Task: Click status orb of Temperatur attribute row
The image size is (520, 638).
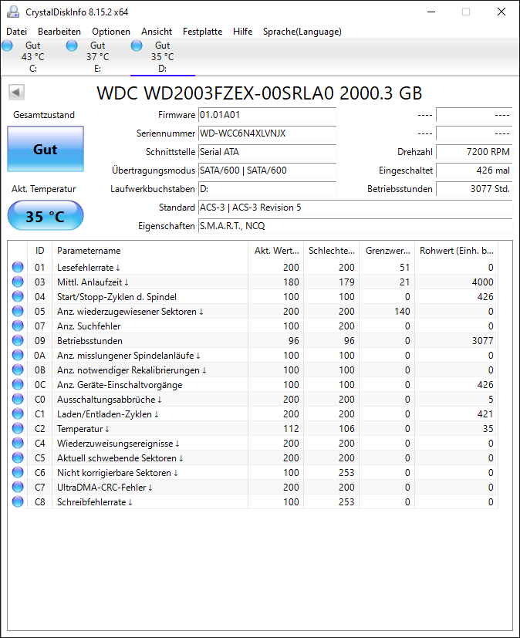Action: tap(18, 428)
